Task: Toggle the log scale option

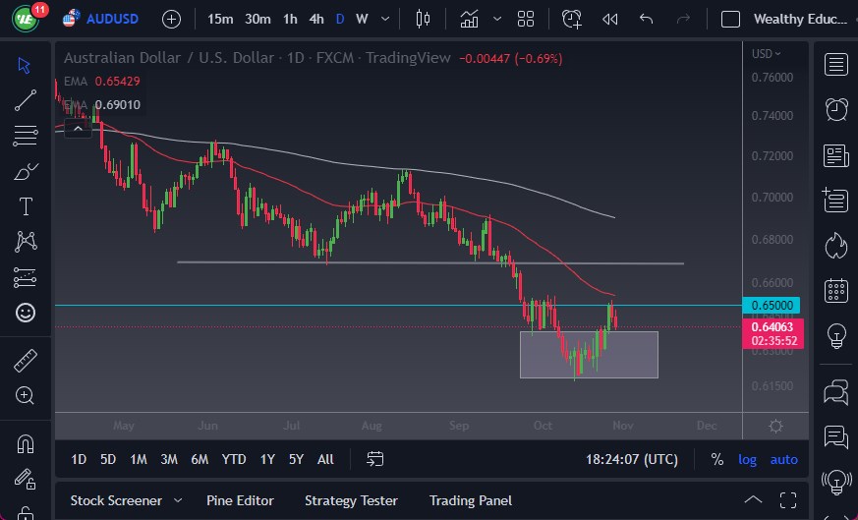Action: (x=748, y=459)
